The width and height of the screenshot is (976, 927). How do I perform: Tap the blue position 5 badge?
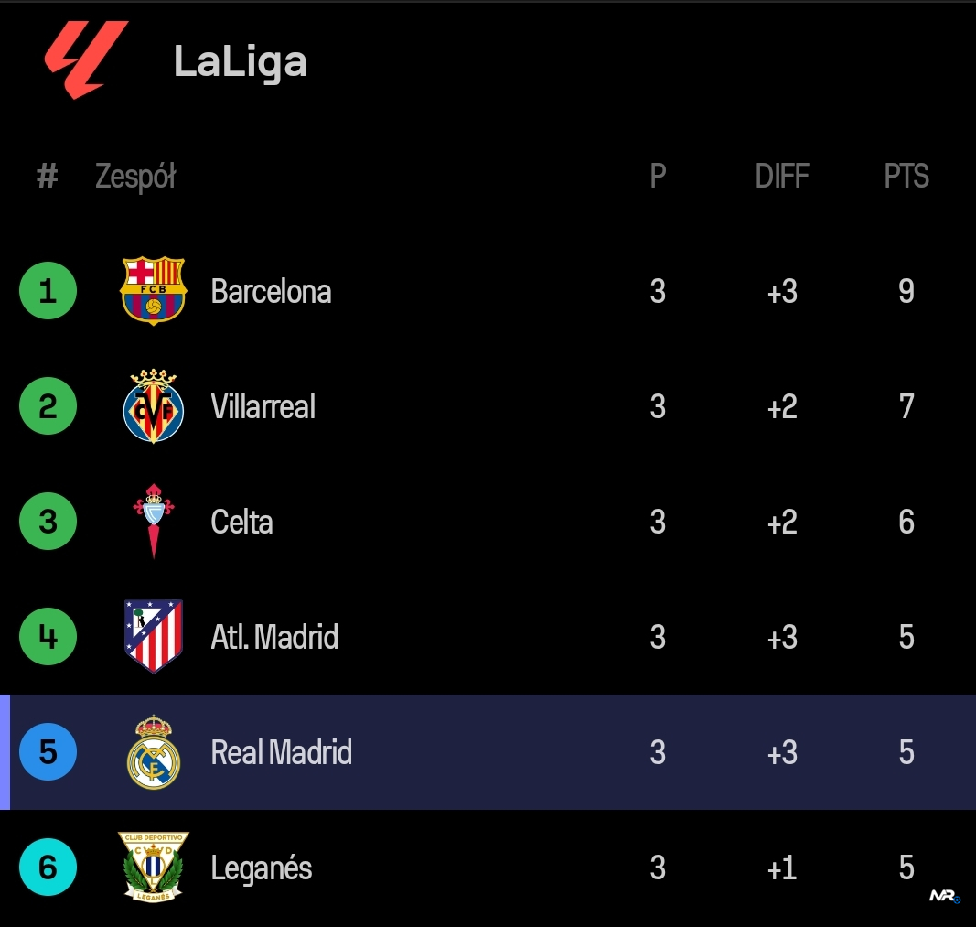48,752
